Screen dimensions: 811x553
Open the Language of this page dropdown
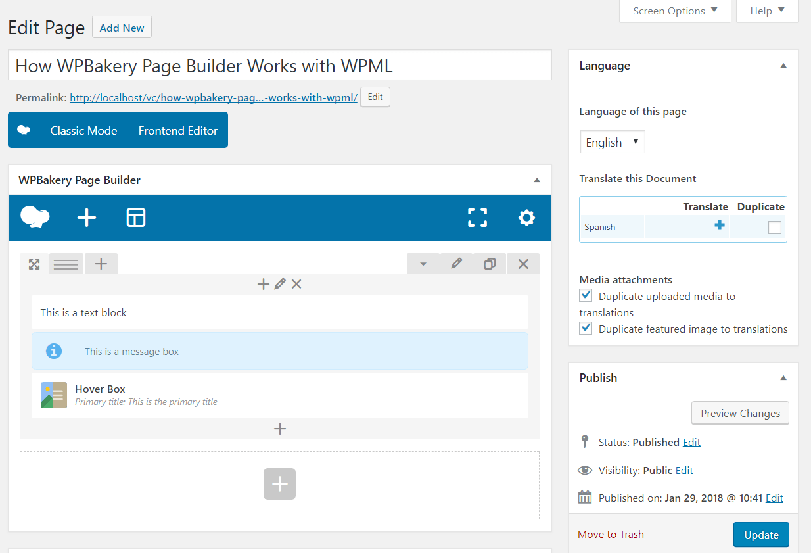[x=612, y=141]
